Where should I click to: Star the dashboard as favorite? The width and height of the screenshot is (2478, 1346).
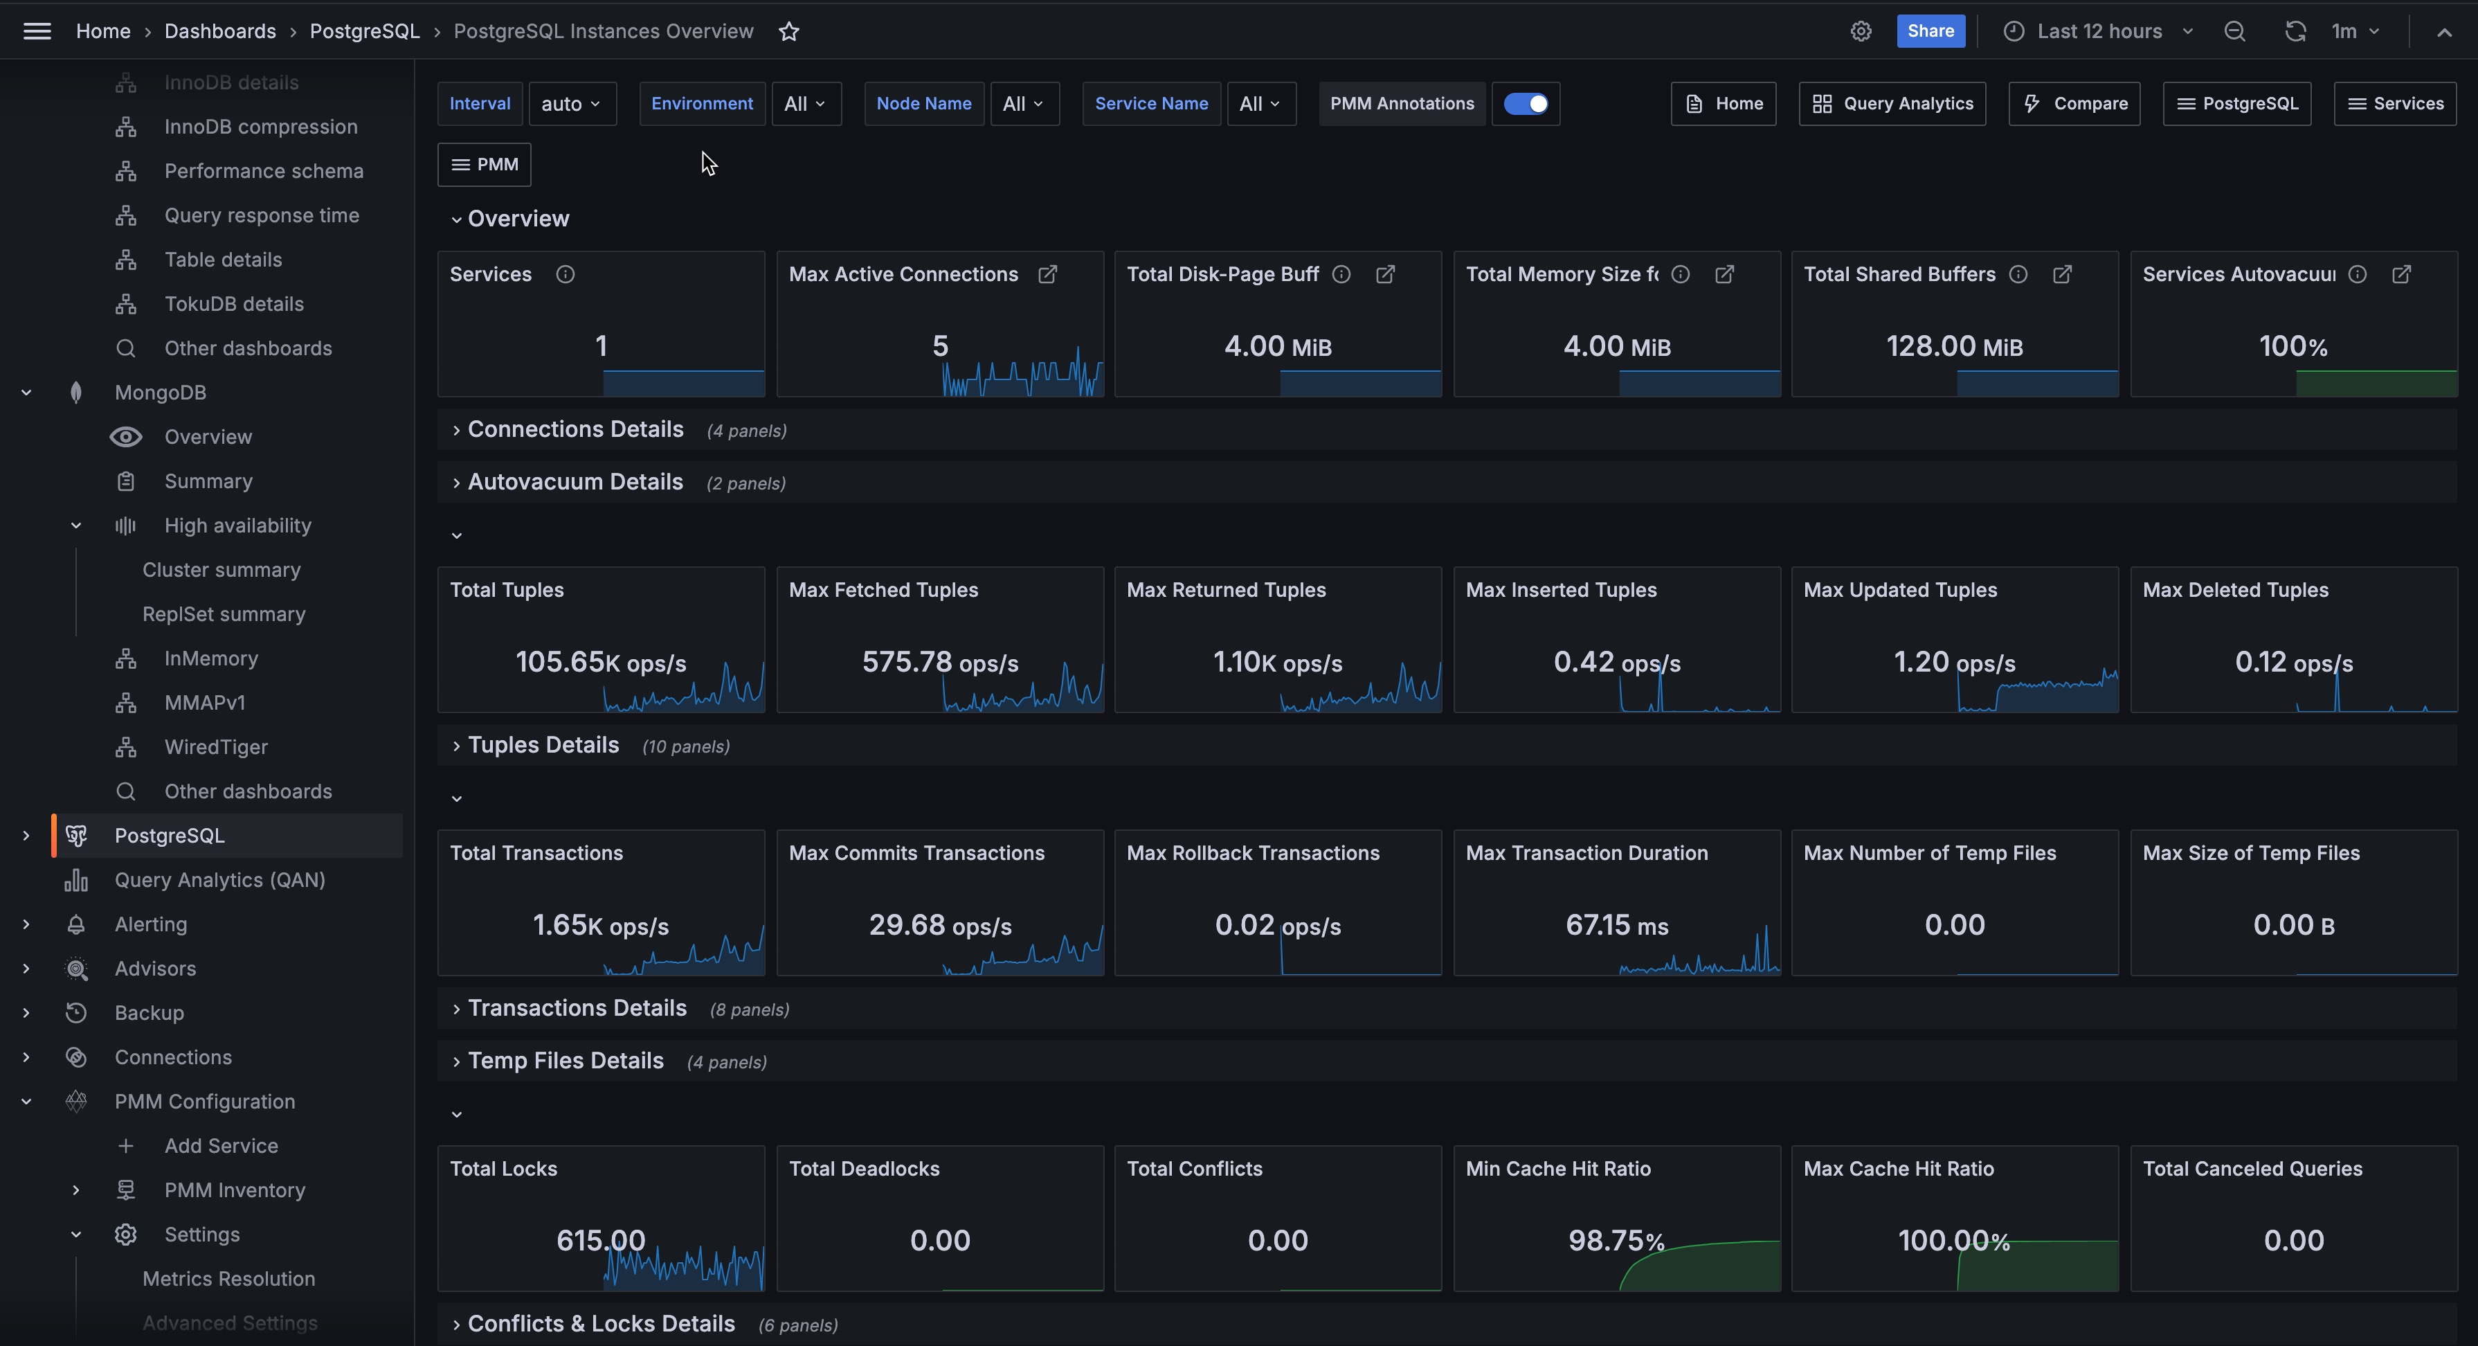(x=789, y=30)
